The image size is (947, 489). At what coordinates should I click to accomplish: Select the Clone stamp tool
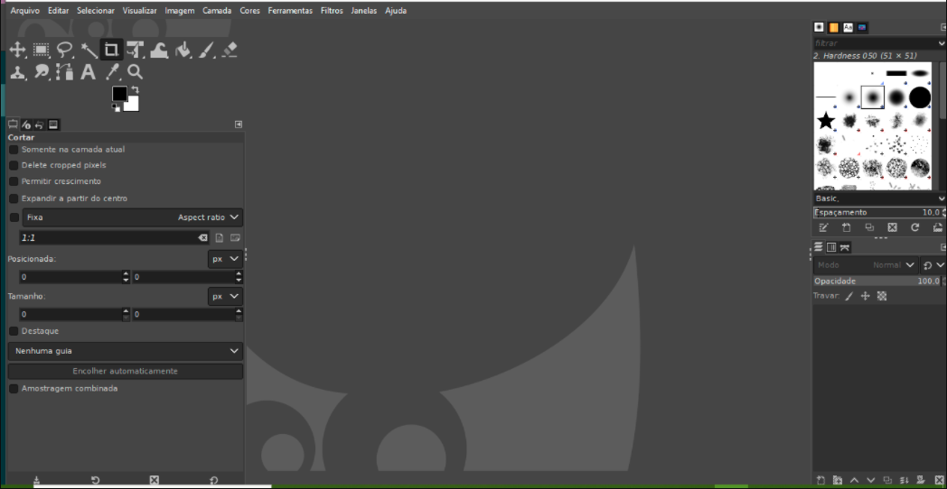tap(17, 72)
